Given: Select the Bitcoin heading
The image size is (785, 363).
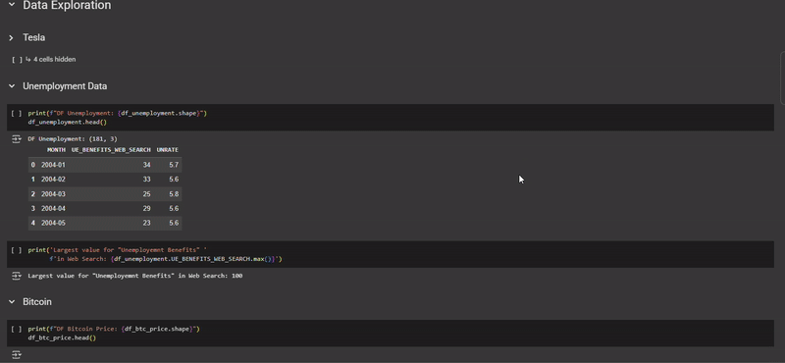Looking at the screenshot, I should [37, 302].
